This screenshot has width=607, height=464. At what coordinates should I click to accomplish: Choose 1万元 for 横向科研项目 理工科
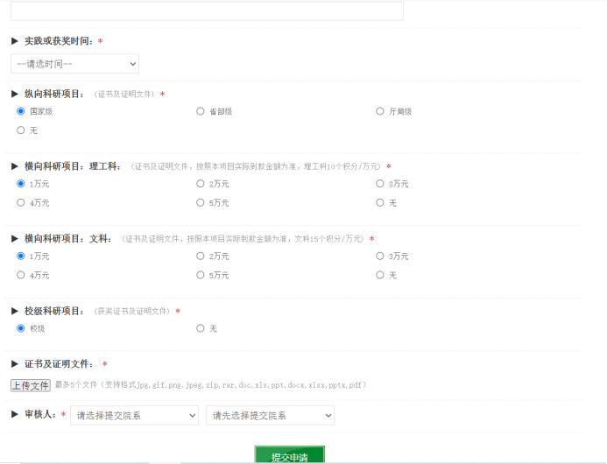(21, 184)
